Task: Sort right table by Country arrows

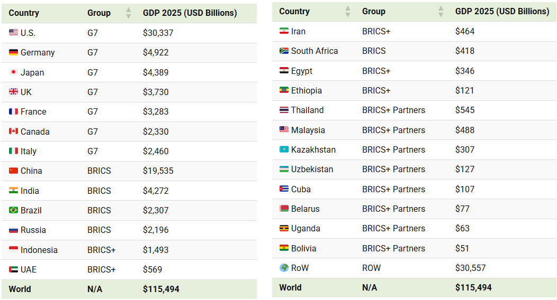Action: (348, 11)
